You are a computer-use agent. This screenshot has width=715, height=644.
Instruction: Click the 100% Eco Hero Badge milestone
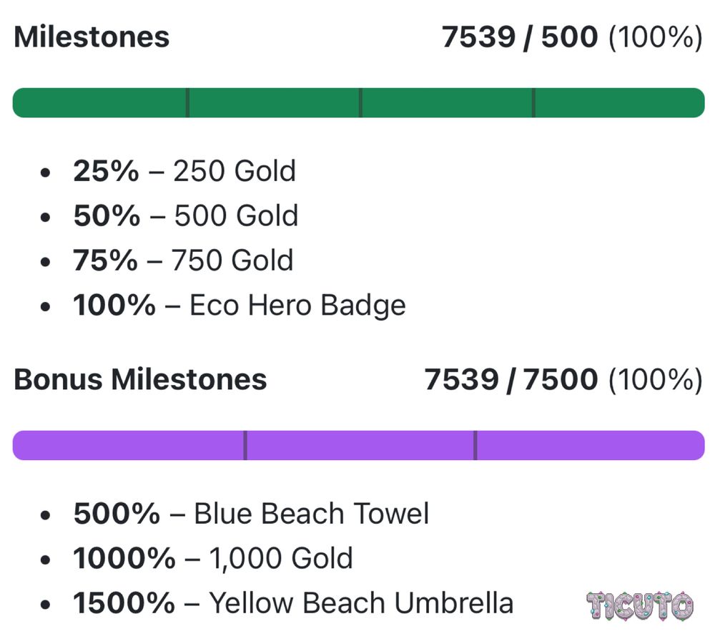[240, 306]
